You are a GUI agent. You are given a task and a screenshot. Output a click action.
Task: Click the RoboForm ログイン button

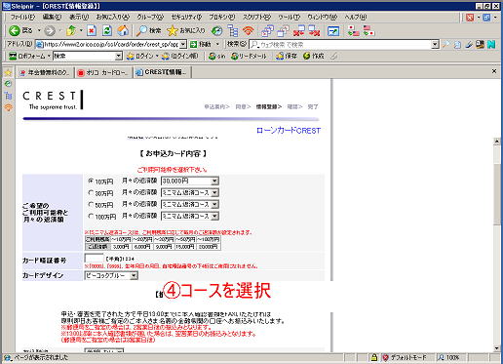coord(140,56)
